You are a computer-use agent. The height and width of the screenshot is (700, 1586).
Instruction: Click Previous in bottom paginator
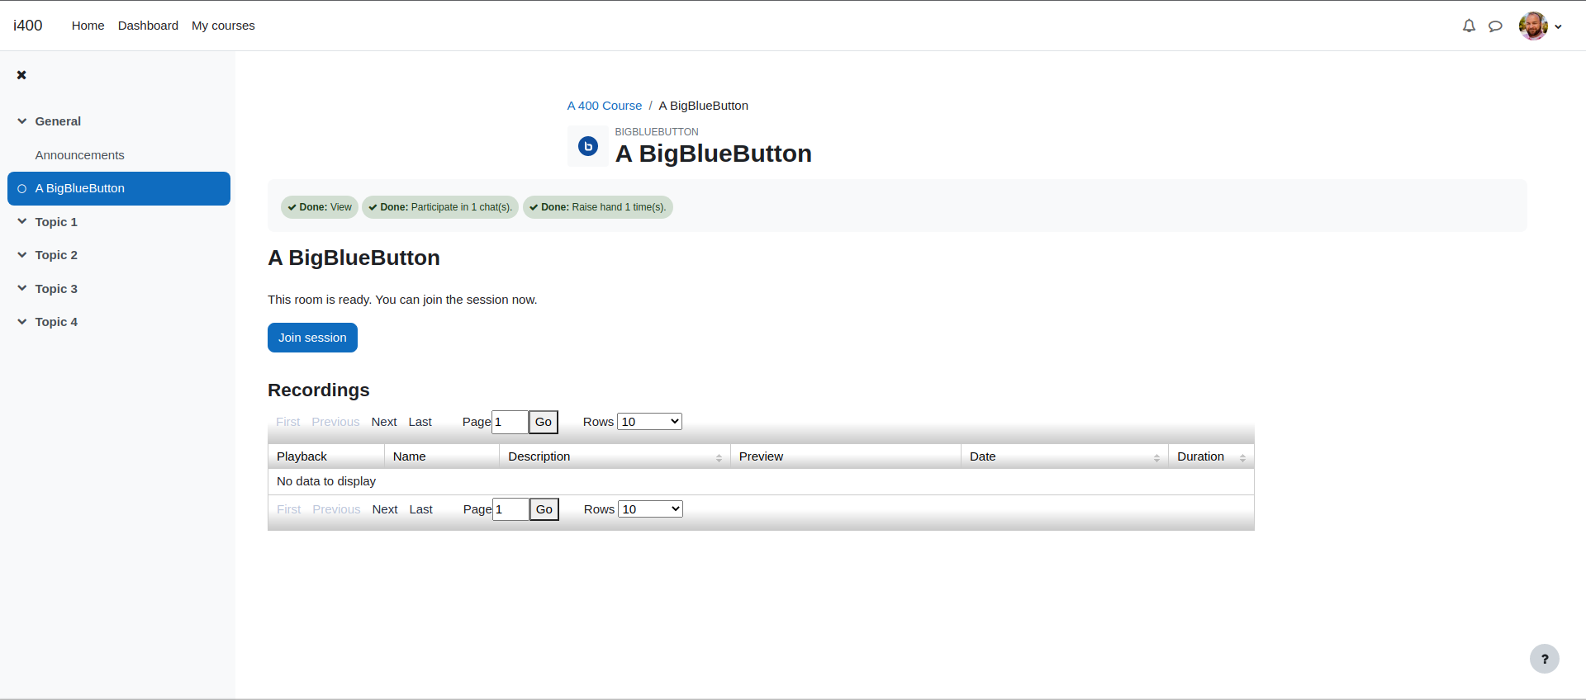pyautogui.click(x=336, y=509)
